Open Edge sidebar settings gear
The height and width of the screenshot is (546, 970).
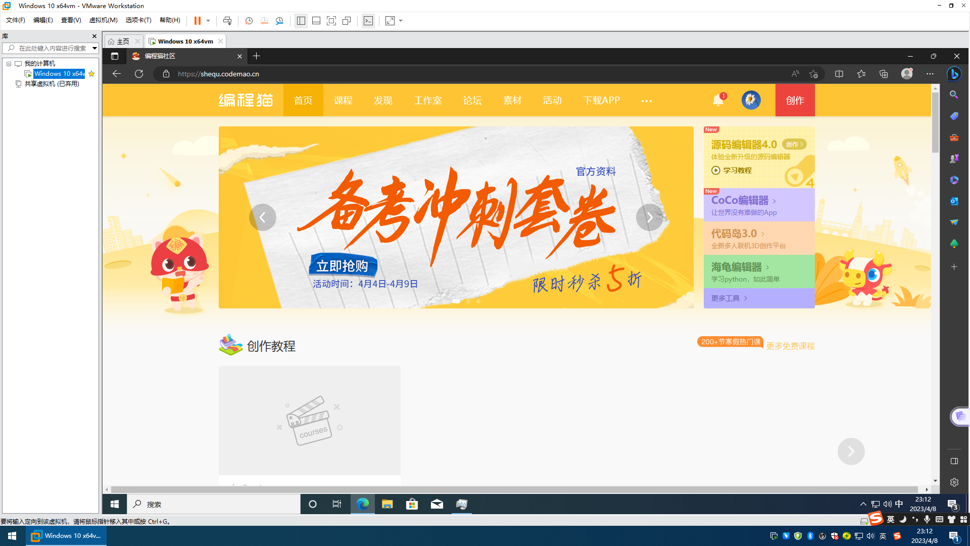pos(954,482)
